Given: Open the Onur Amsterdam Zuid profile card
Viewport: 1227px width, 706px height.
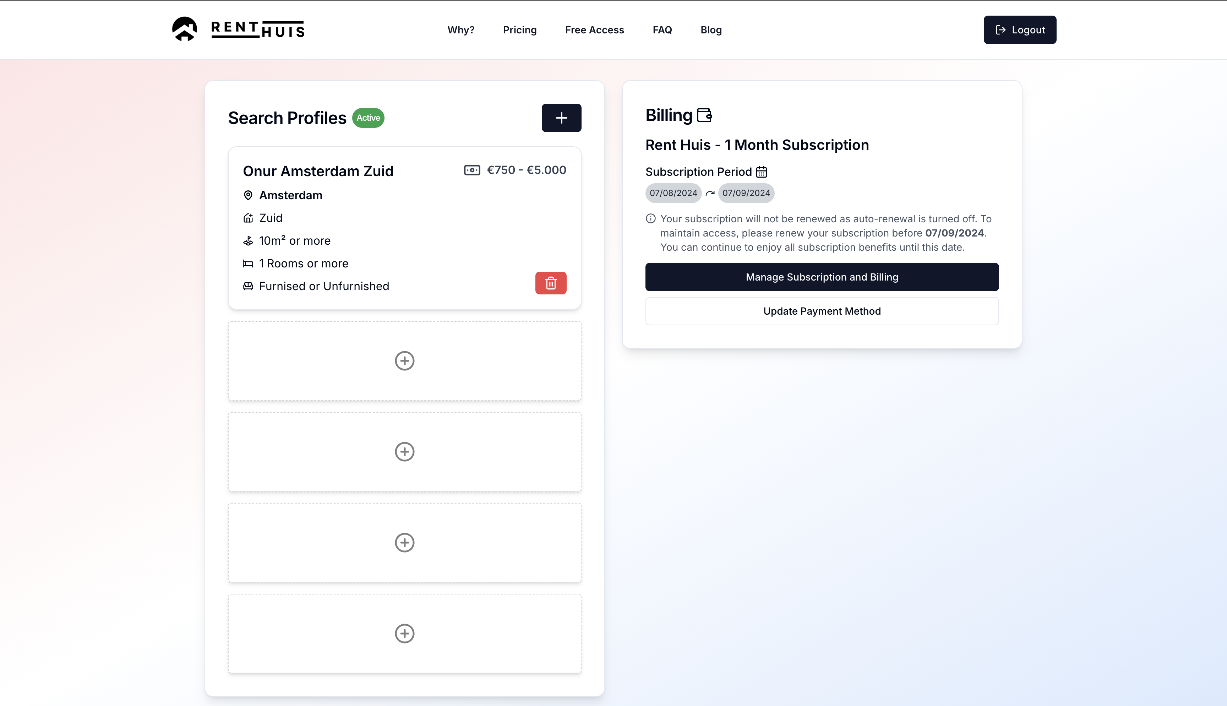Looking at the screenshot, I should (404, 228).
